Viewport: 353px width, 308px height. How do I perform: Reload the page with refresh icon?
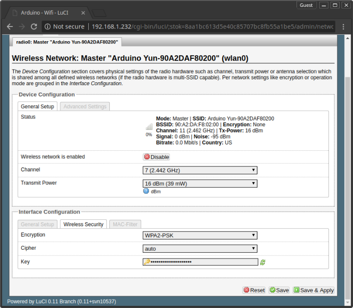[x=34, y=27]
